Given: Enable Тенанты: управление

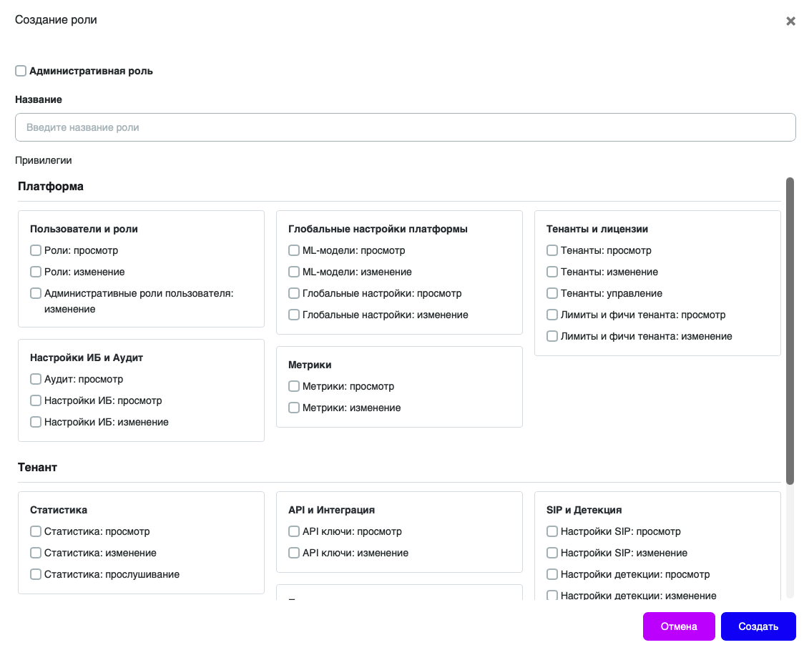Looking at the screenshot, I should click(551, 293).
